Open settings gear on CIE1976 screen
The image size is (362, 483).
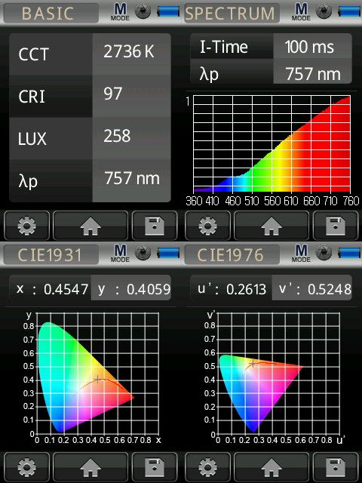pyautogui.click(x=207, y=467)
